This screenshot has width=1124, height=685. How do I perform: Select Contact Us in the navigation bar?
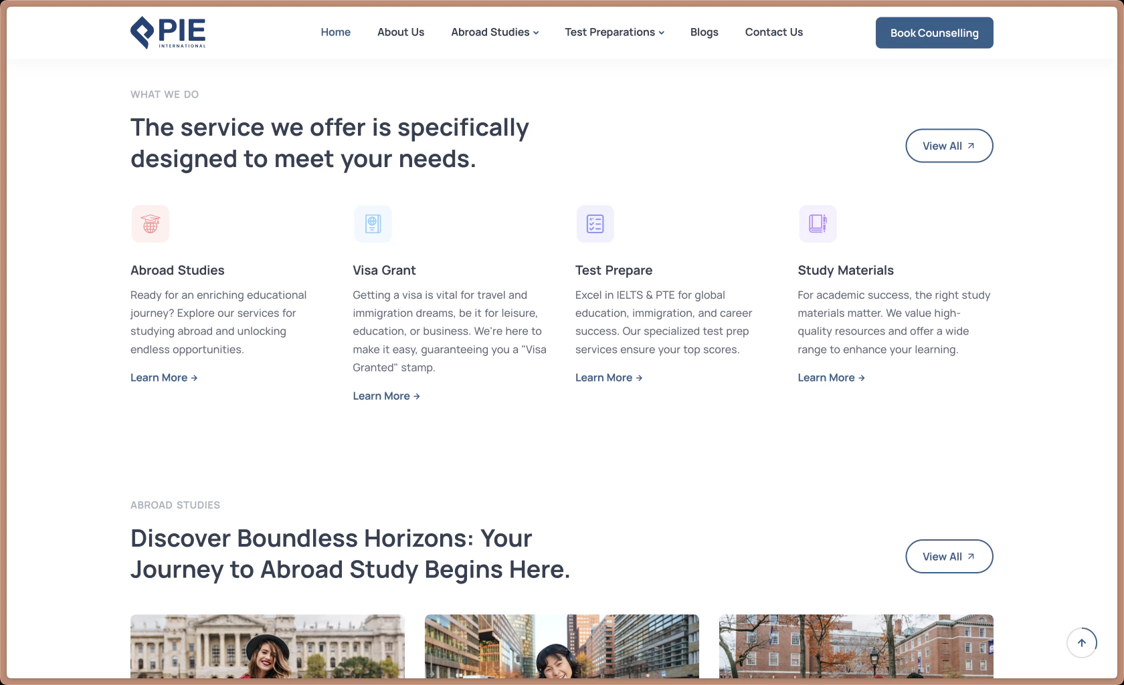point(773,32)
